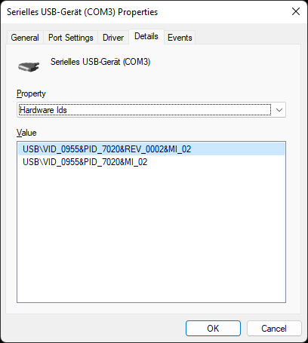Switch to the General tab

[25, 38]
